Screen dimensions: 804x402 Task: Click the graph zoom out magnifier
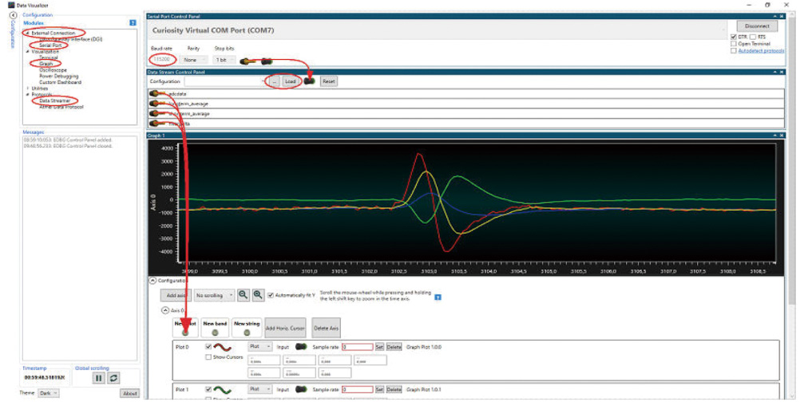(244, 294)
